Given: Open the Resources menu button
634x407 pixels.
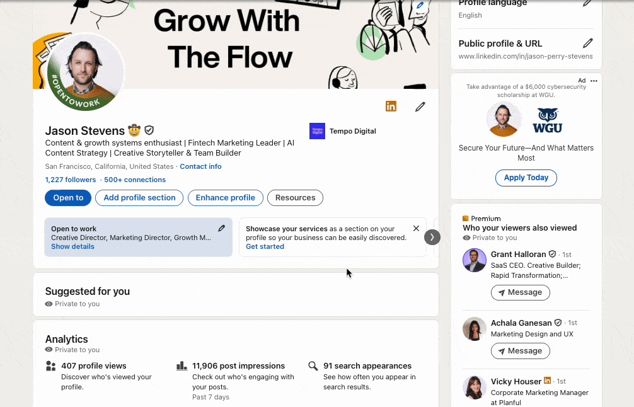Looking at the screenshot, I should tap(295, 198).
